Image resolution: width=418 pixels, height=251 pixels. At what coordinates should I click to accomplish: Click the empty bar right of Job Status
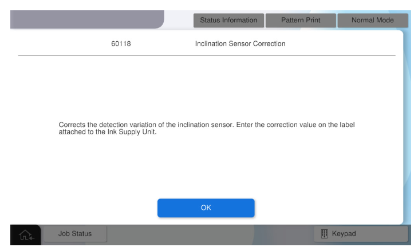click(206, 234)
